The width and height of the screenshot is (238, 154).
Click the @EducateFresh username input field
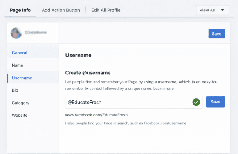pos(134,102)
